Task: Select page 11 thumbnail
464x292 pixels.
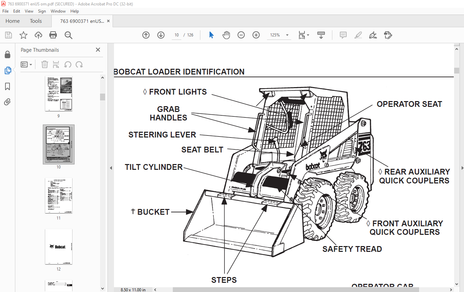Action: click(59, 196)
